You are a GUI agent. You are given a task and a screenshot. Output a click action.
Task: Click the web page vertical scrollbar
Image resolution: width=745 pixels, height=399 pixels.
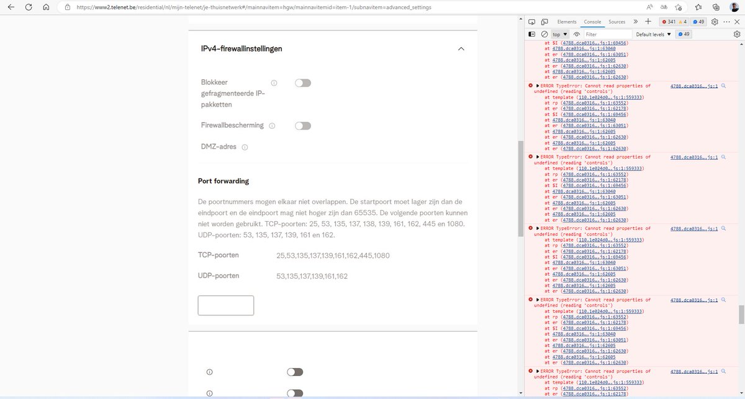tap(520, 188)
